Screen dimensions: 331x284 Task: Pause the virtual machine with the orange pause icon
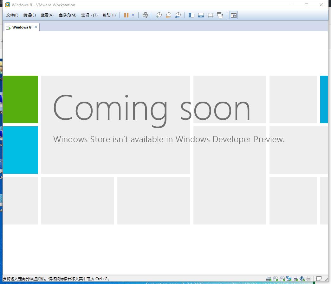126,15
